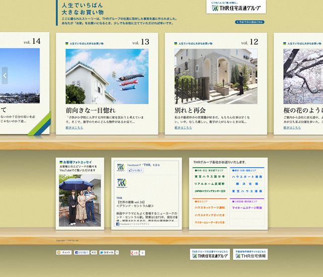Viewport: 323px width, 277px height.
Task: Click THR住宅情報 property search banner
Action: 250,254
